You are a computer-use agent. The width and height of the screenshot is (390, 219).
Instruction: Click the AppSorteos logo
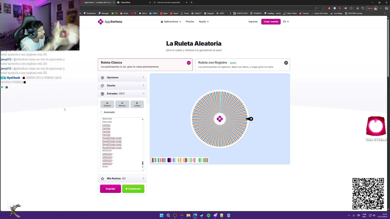(x=110, y=22)
